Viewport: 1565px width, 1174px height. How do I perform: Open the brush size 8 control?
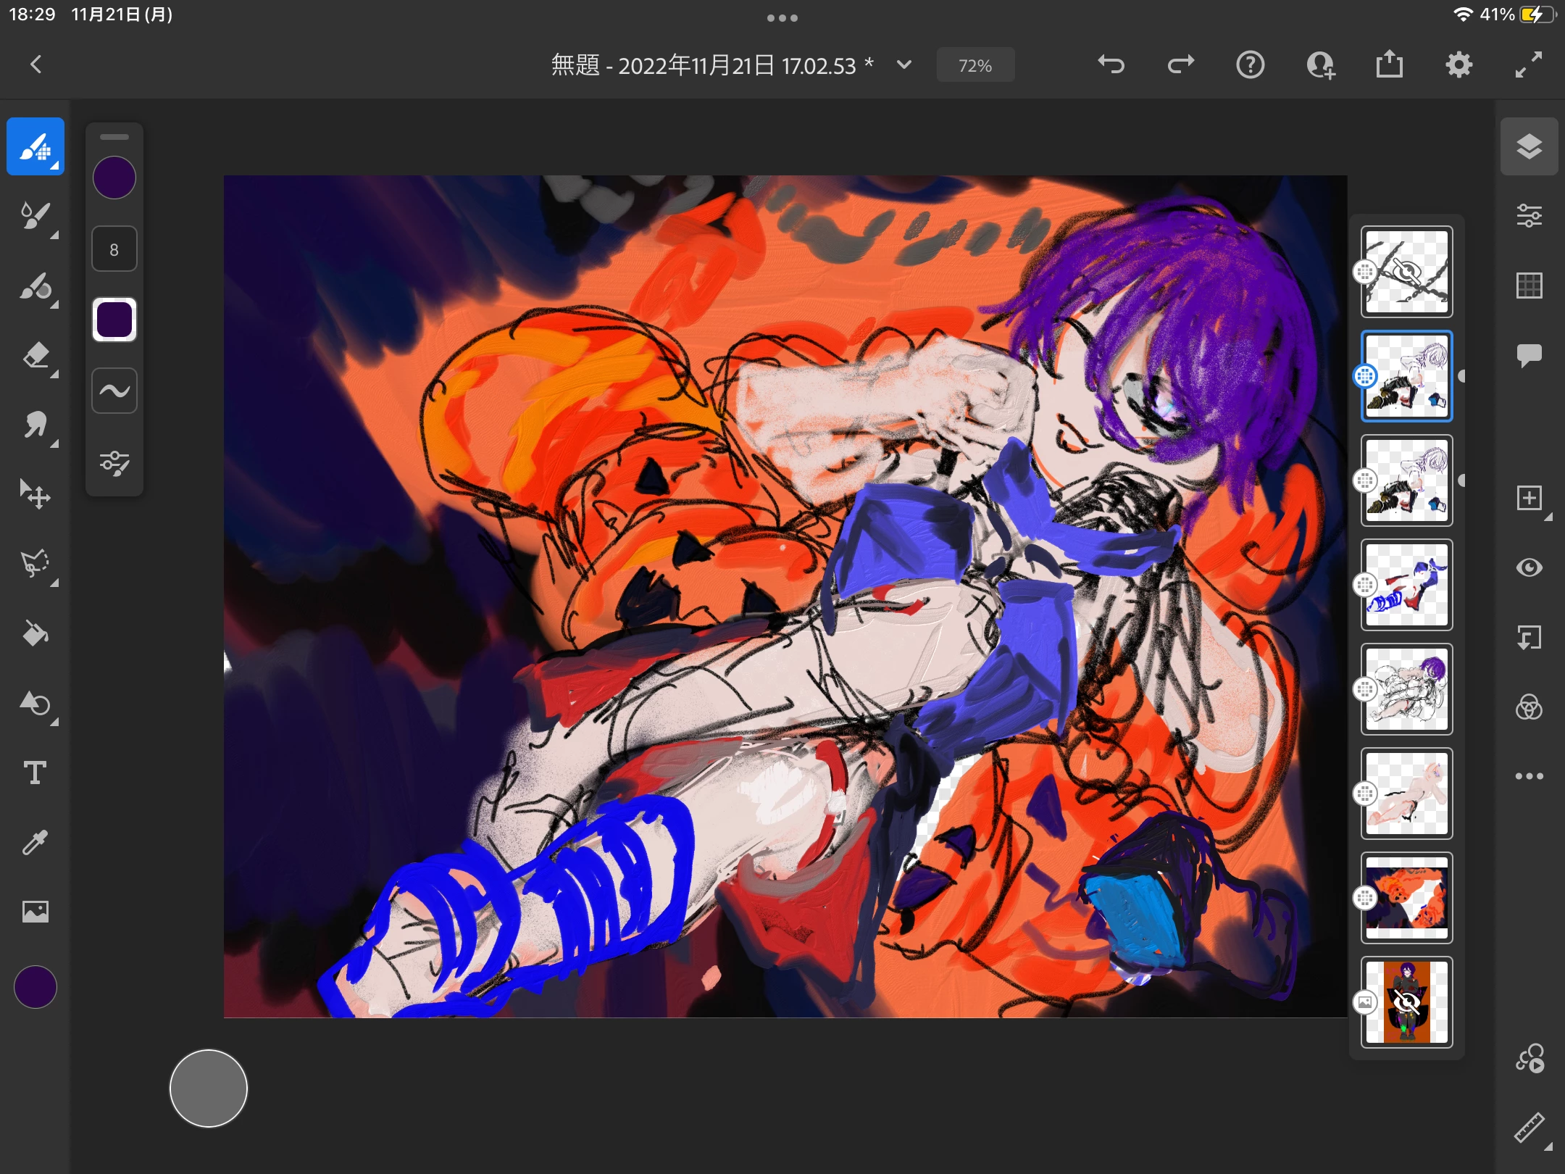[x=114, y=249]
